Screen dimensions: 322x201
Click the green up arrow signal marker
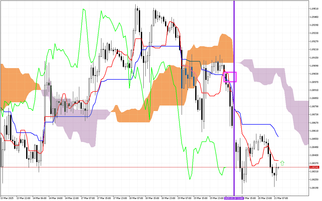pyautogui.click(x=282, y=163)
